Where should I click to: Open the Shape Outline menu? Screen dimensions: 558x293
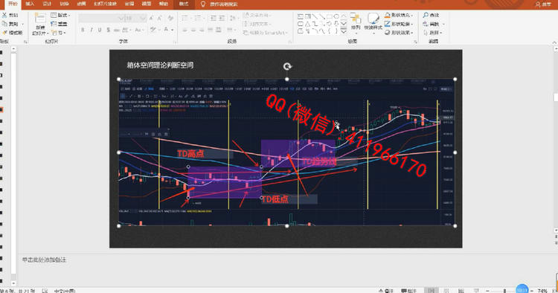(x=399, y=24)
